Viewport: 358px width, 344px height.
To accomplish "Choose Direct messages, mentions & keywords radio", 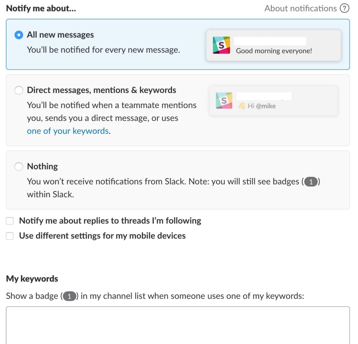I will (x=19, y=90).
